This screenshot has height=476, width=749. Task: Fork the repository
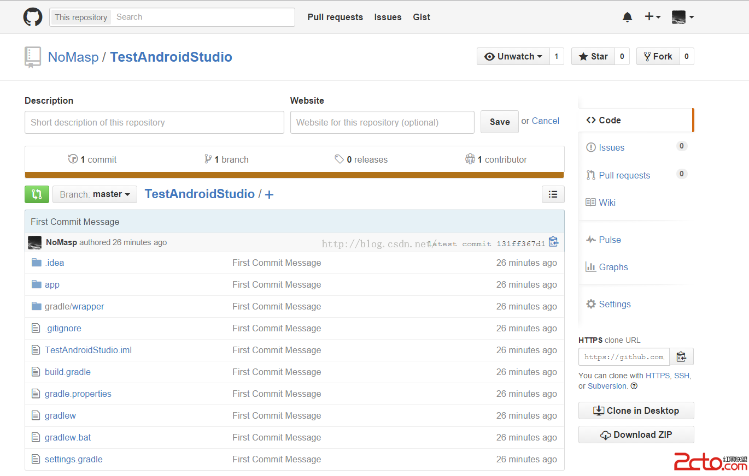click(658, 56)
